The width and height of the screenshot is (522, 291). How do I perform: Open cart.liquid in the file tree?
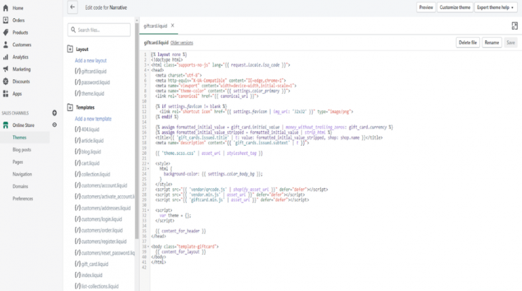point(90,163)
